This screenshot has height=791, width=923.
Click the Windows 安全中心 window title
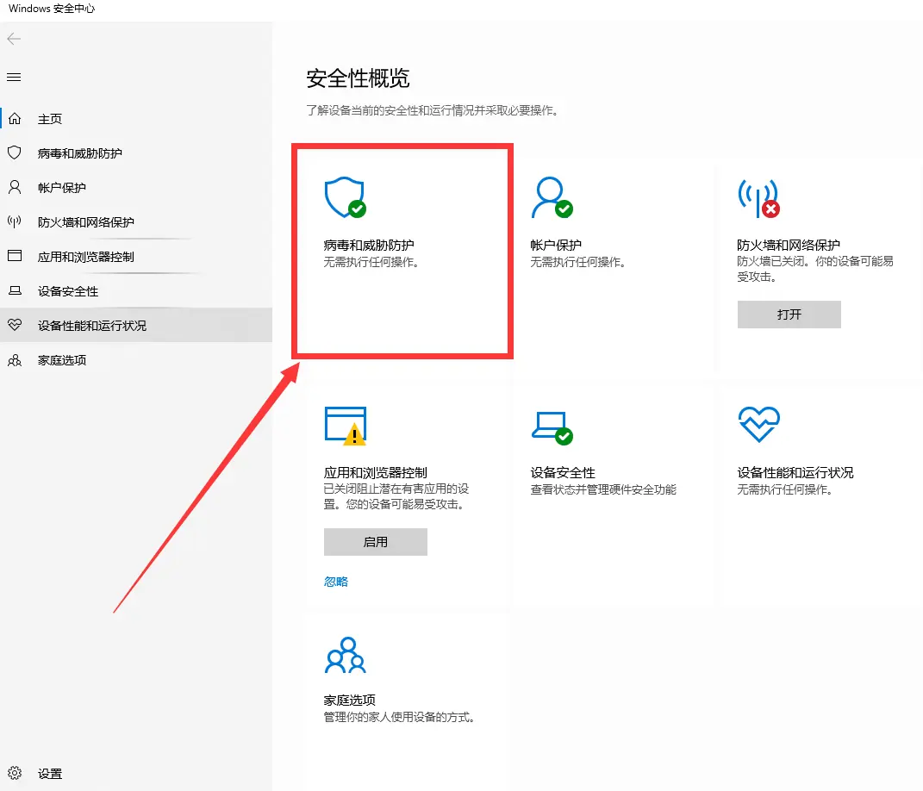click(x=52, y=9)
